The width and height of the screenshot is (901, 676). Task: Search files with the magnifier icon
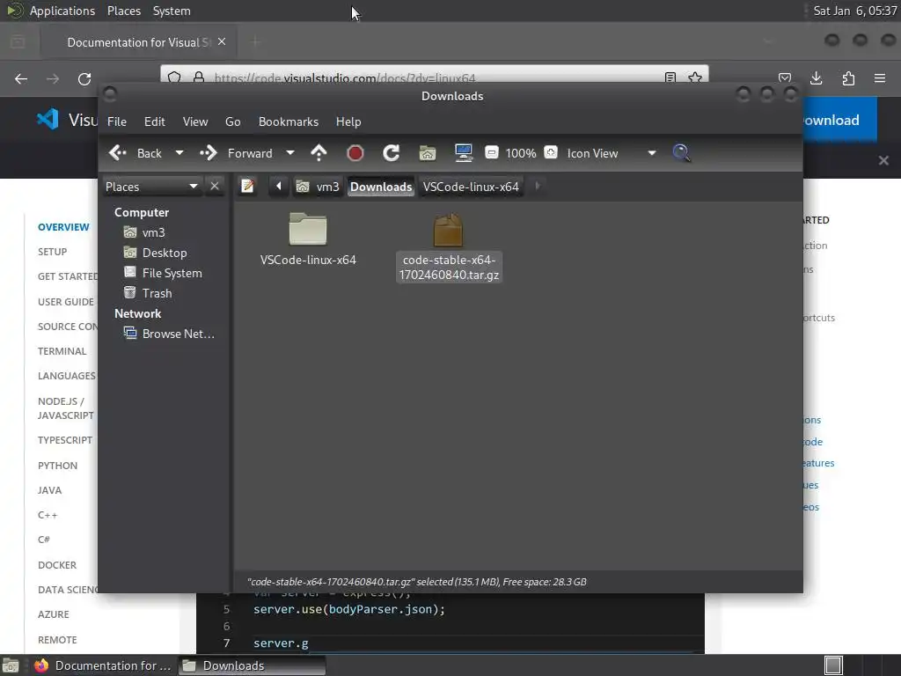tap(681, 153)
